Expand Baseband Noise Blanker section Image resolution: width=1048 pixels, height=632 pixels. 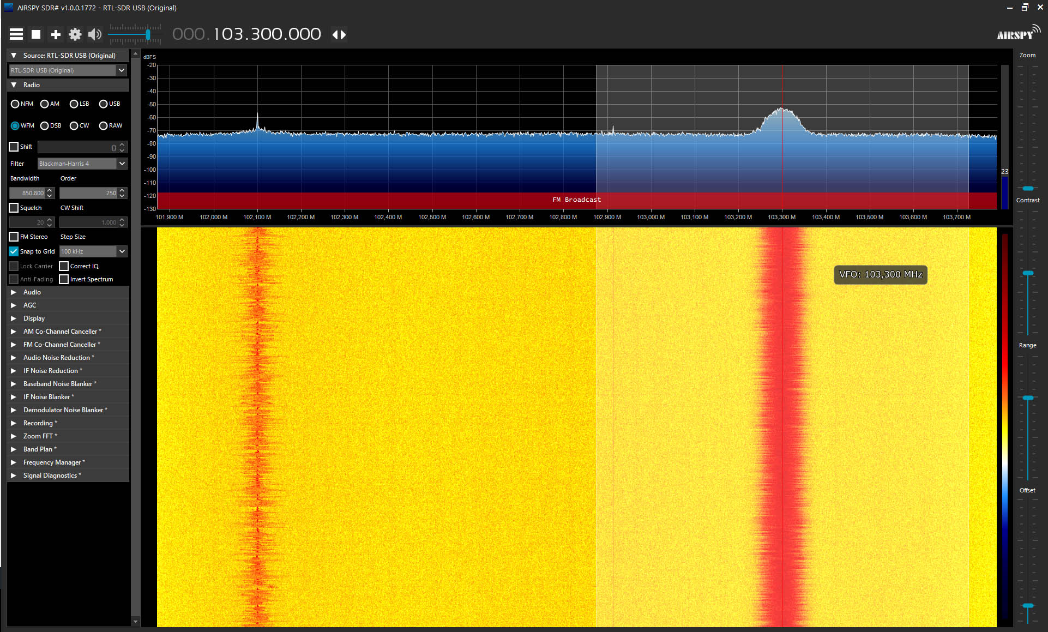[68, 384]
